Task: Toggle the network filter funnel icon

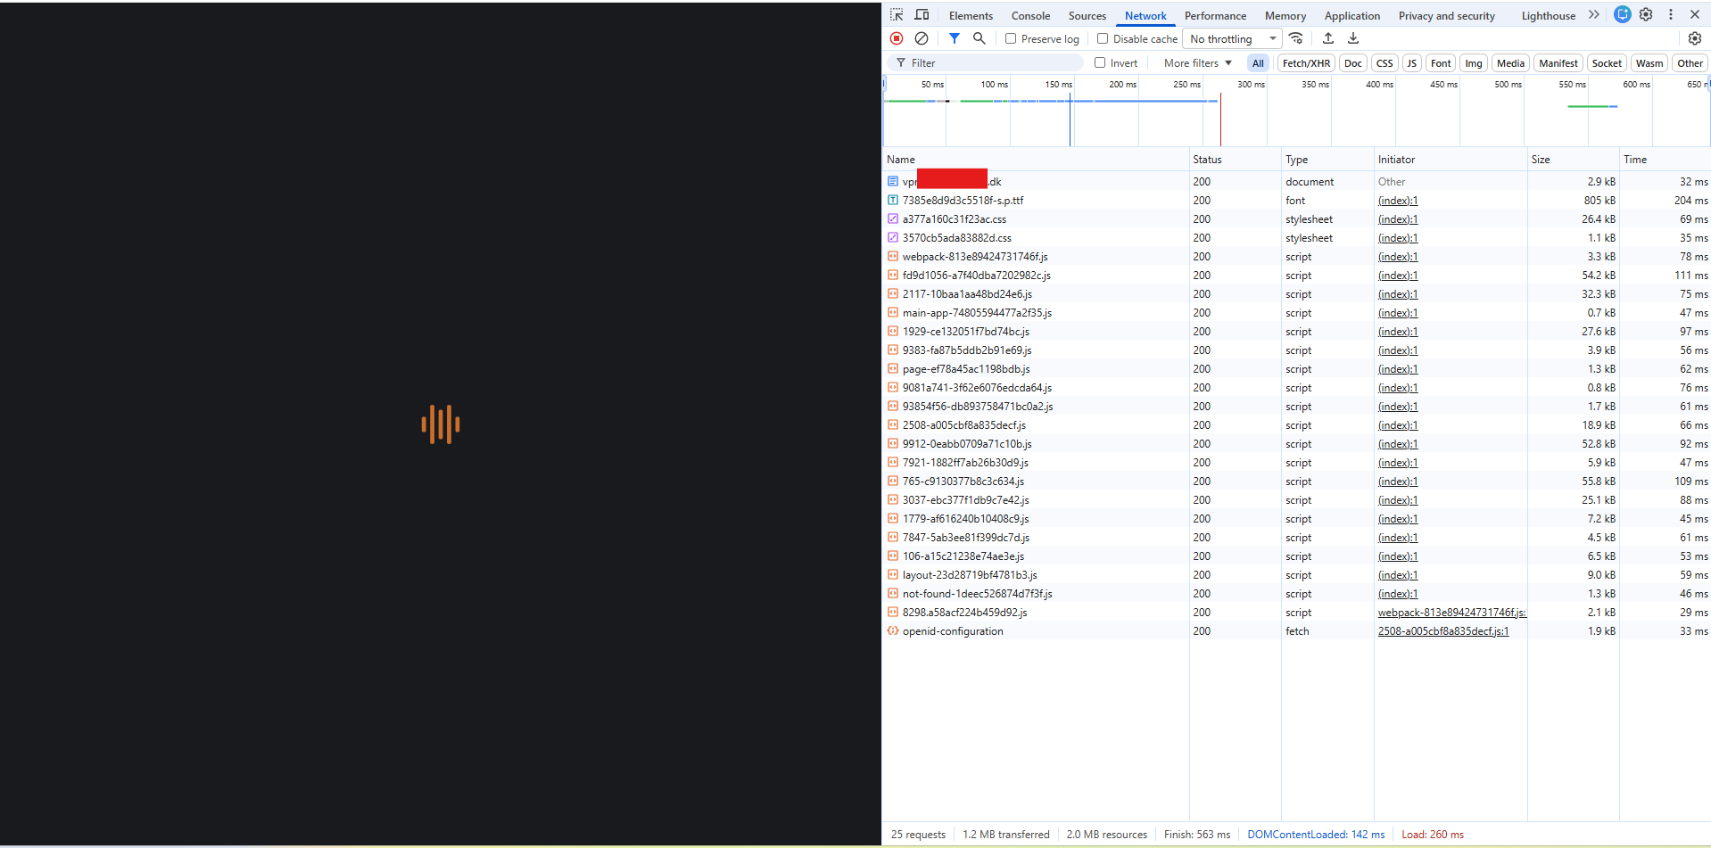Action: [x=954, y=38]
